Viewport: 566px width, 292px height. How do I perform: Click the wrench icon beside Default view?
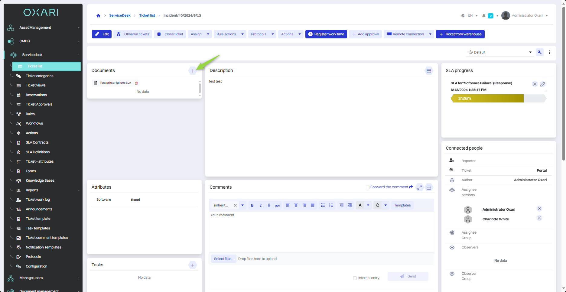click(539, 52)
